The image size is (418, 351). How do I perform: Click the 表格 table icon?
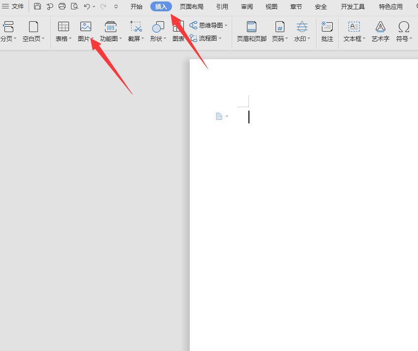pos(64,27)
